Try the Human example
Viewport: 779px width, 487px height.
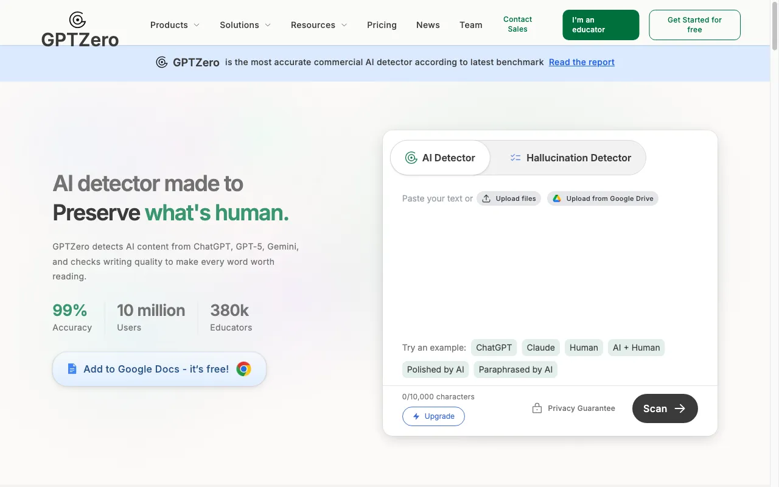(x=584, y=348)
